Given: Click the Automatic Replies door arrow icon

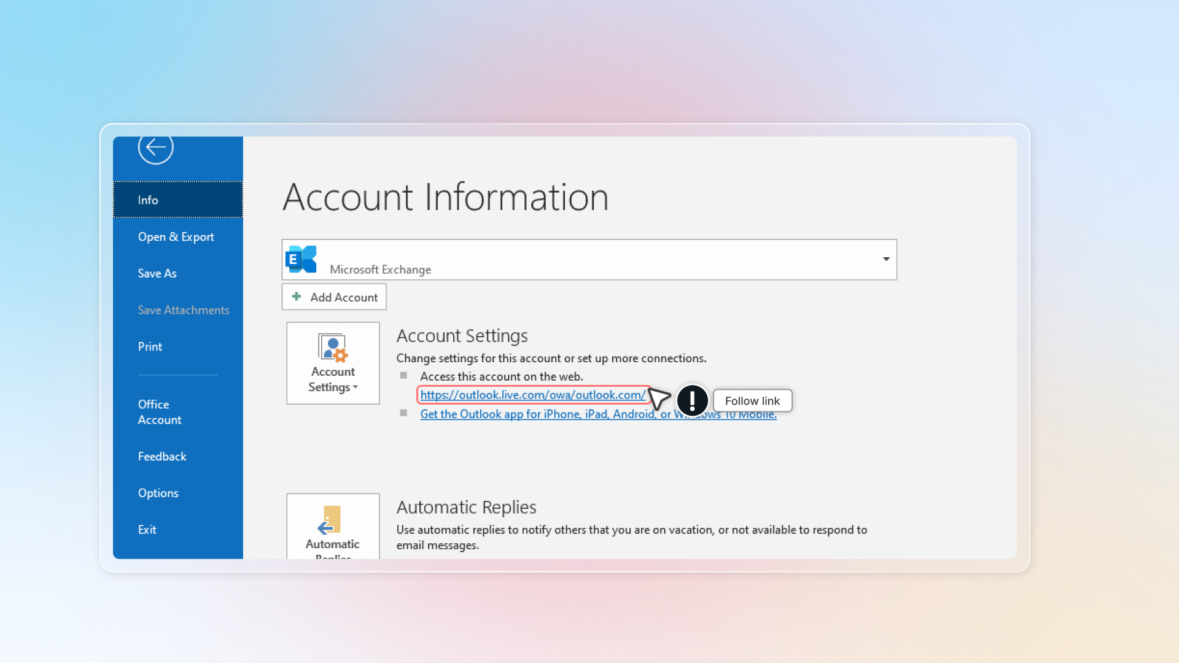Looking at the screenshot, I should tap(330, 521).
